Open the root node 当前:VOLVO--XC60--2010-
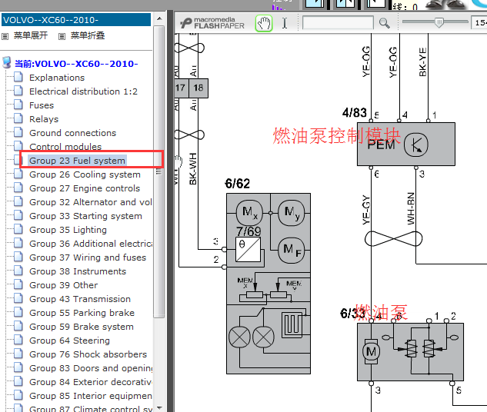The width and height of the screenshot is (487, 412). 76,64
